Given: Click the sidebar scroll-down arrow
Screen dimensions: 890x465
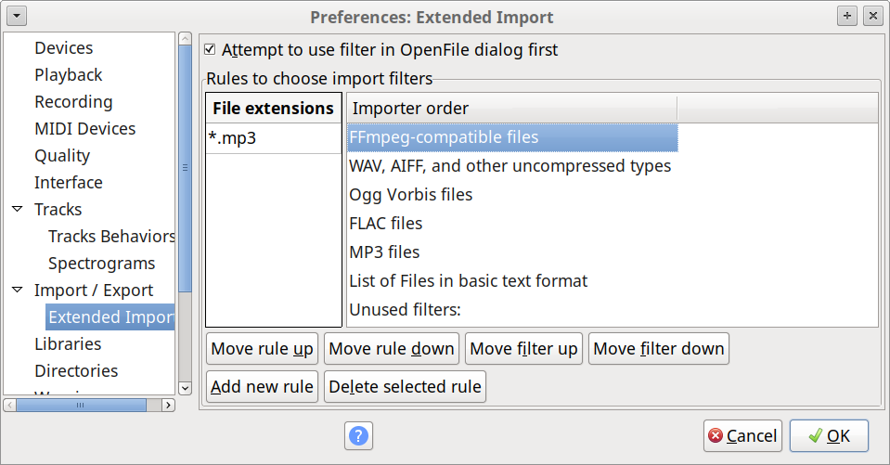Looking at the screenshot, I should click(x=185, y=388).
